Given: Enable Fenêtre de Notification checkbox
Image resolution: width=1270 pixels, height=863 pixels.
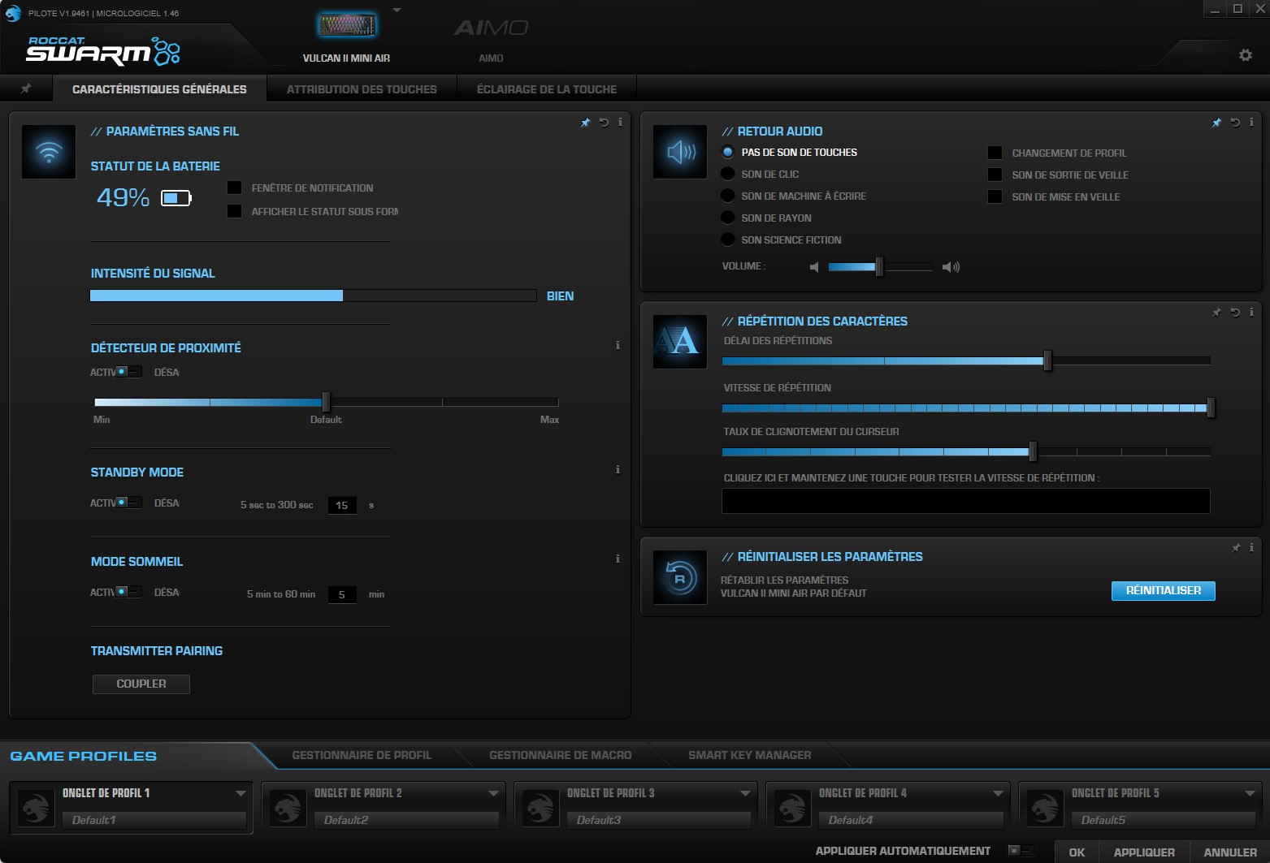Looking at the screenshot, I should (x=235, y=188).
